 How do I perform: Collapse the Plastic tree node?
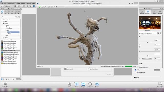click(x=3, y=23)
